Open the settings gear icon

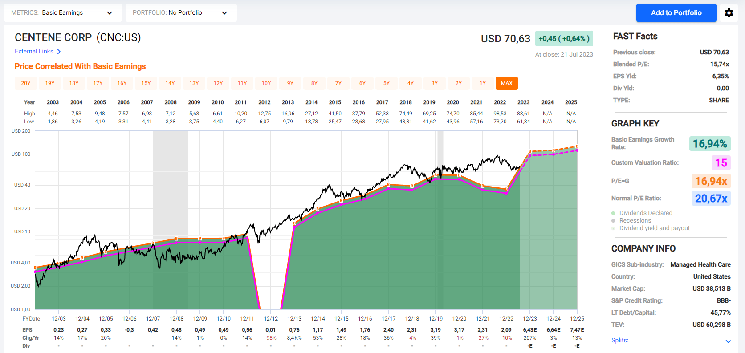coord(729,13)
